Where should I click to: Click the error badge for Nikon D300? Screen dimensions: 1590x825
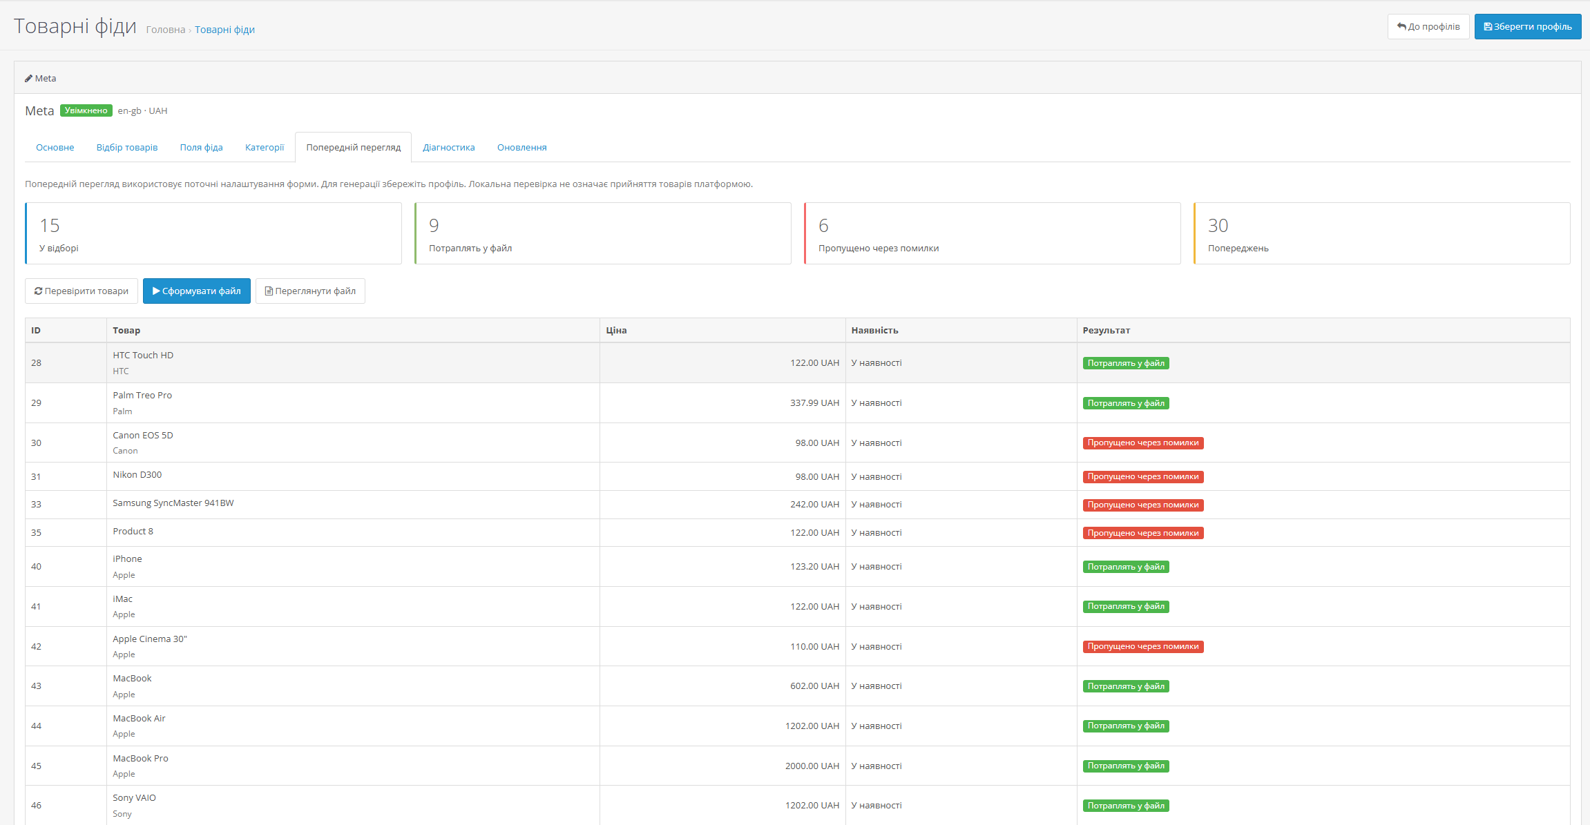point(1143,477)
